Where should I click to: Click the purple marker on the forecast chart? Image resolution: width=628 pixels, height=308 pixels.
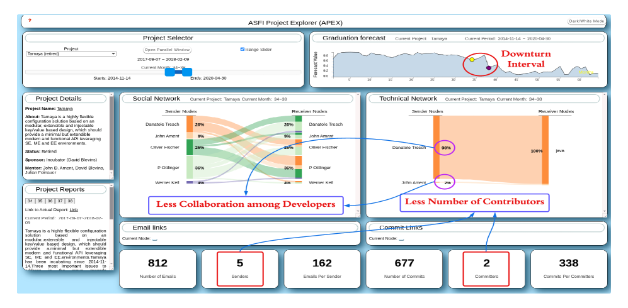tap(489, 68)
